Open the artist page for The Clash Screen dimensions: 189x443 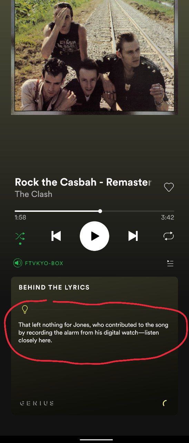tap(33, 194)
